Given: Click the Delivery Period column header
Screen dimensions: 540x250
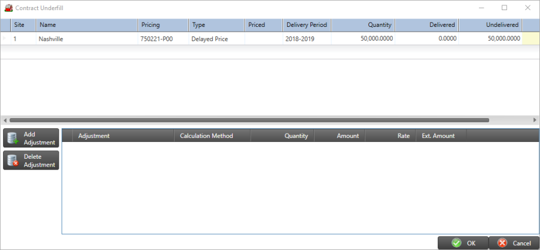Looking at the screenshot, I should point(306,25).
